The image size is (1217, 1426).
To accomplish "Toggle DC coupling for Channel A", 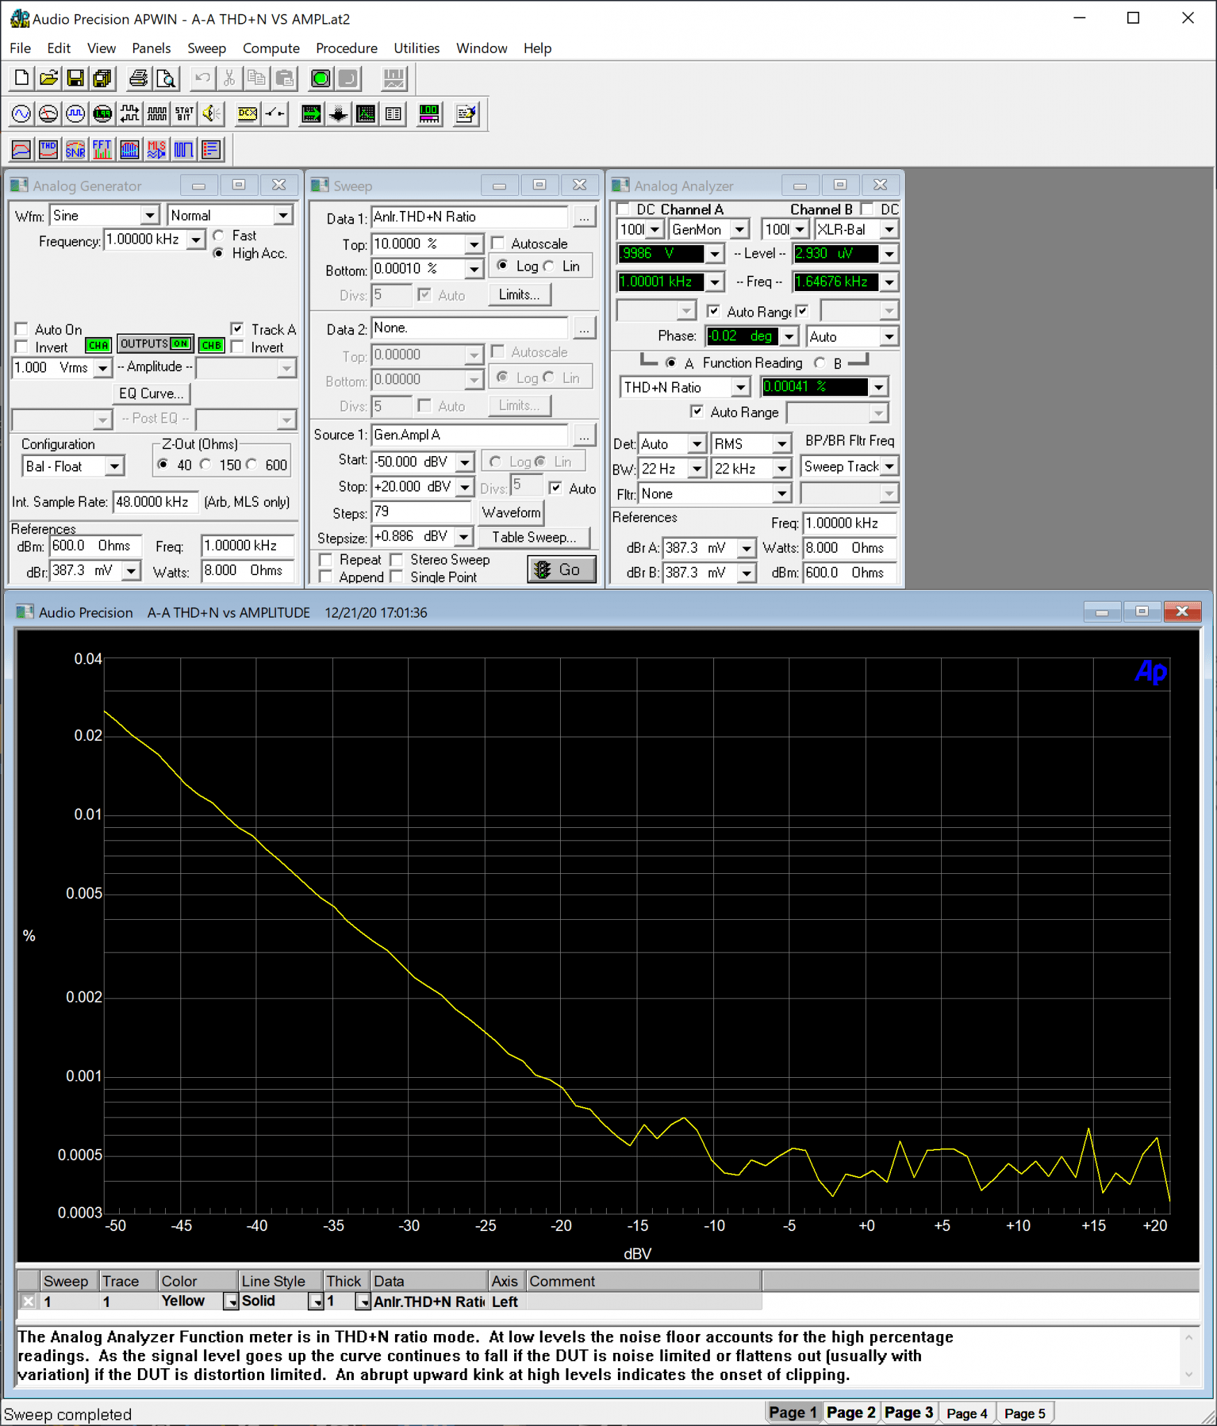I will [623, 209].
